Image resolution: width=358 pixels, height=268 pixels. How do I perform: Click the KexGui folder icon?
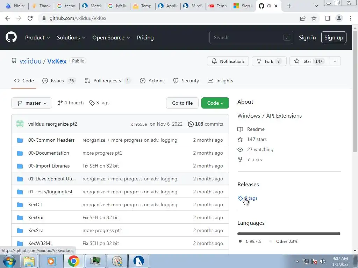tap(20, 218)
